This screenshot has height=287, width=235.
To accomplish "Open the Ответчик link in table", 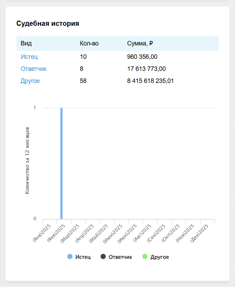I will [33, 69].
